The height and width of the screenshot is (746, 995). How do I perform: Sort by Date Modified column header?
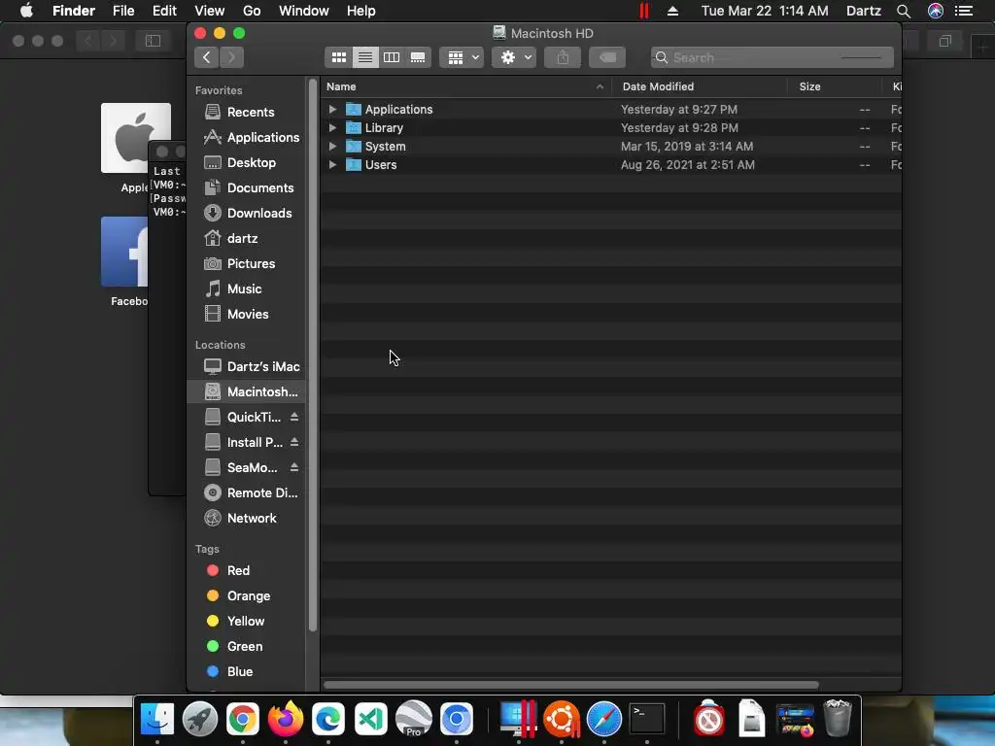[700, 86]
